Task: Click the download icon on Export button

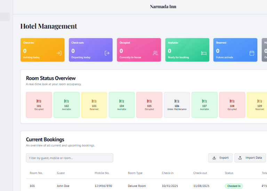Action: 214,158
